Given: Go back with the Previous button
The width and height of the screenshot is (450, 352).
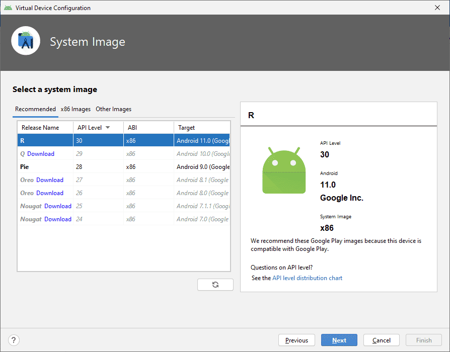Looking at the screenshot, I should [296, 340].
